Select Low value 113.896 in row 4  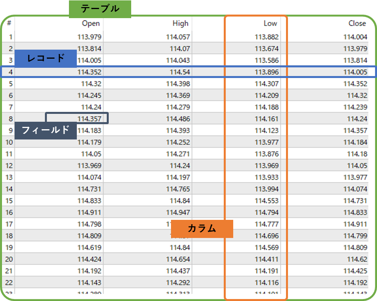tap(267, 72)
